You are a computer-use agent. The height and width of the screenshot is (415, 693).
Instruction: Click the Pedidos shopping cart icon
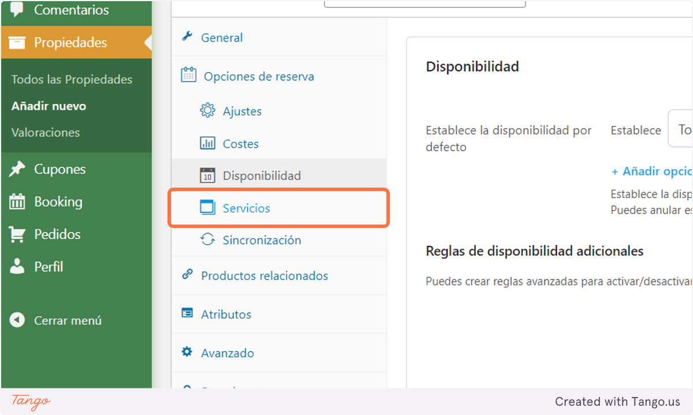tap(17, 234)
